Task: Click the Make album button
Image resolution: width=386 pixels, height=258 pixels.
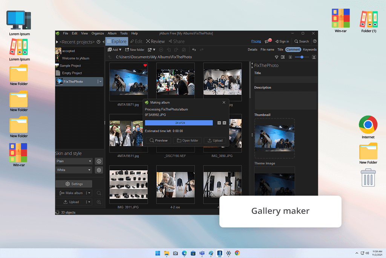Action: (71, 193)
